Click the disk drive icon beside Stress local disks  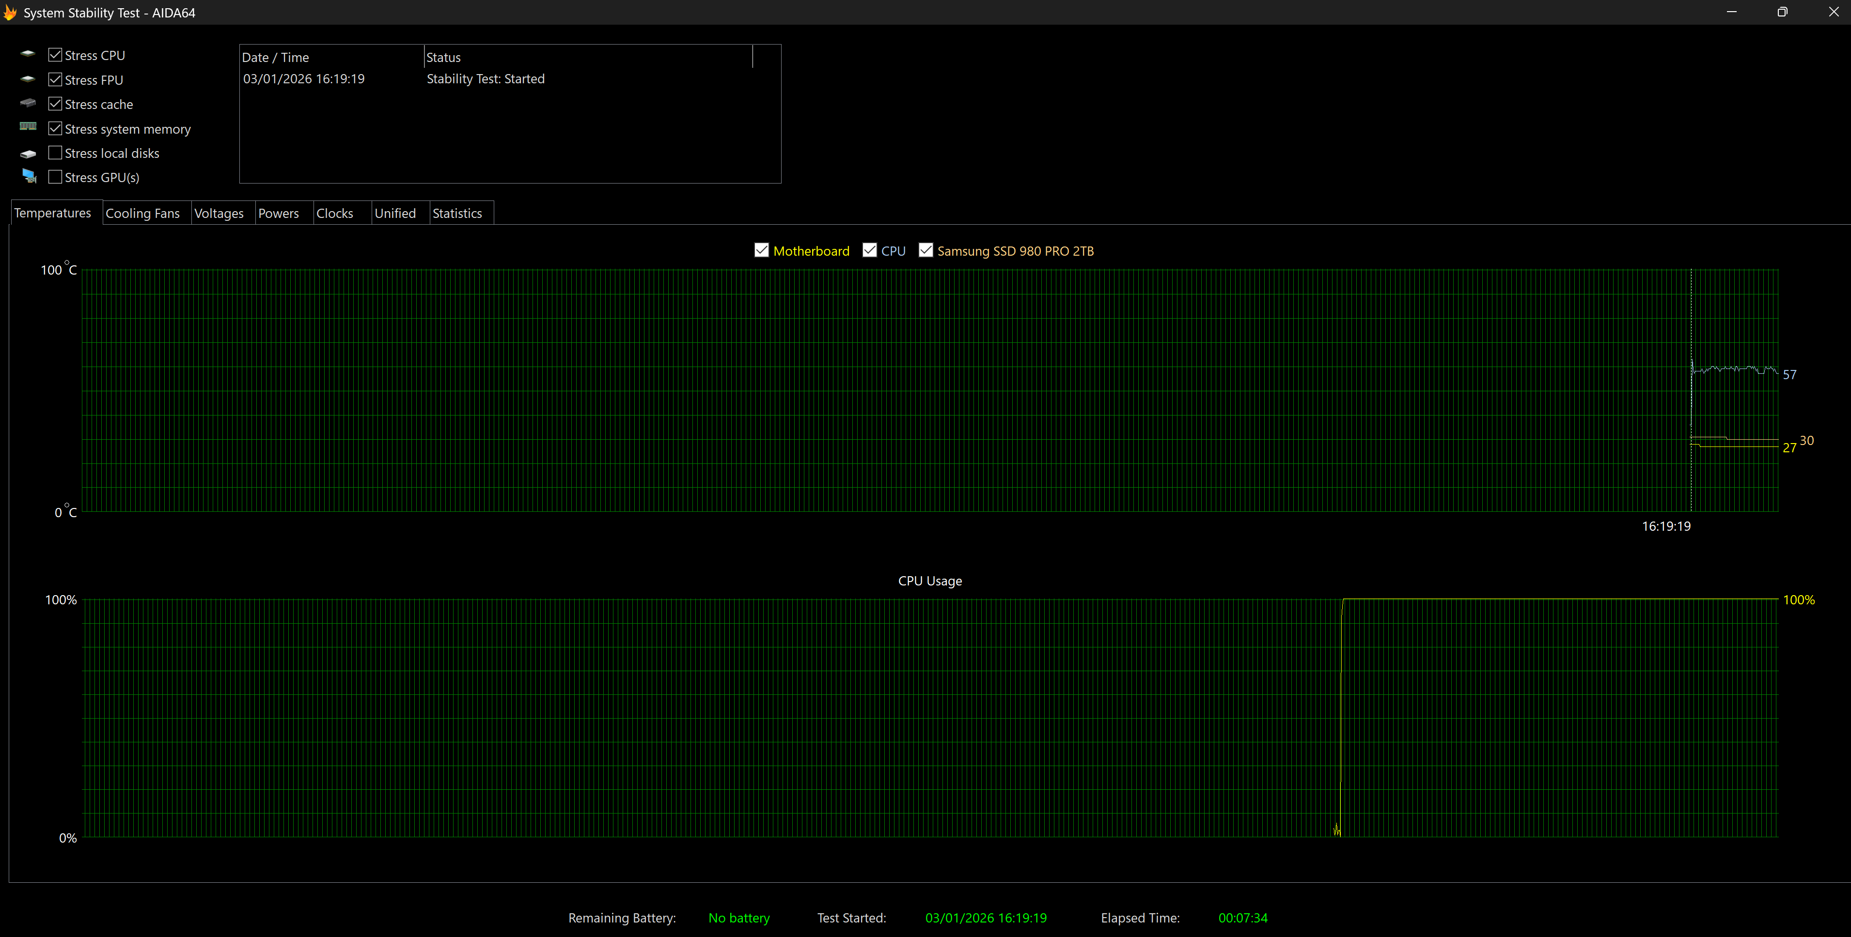point(28,154)
